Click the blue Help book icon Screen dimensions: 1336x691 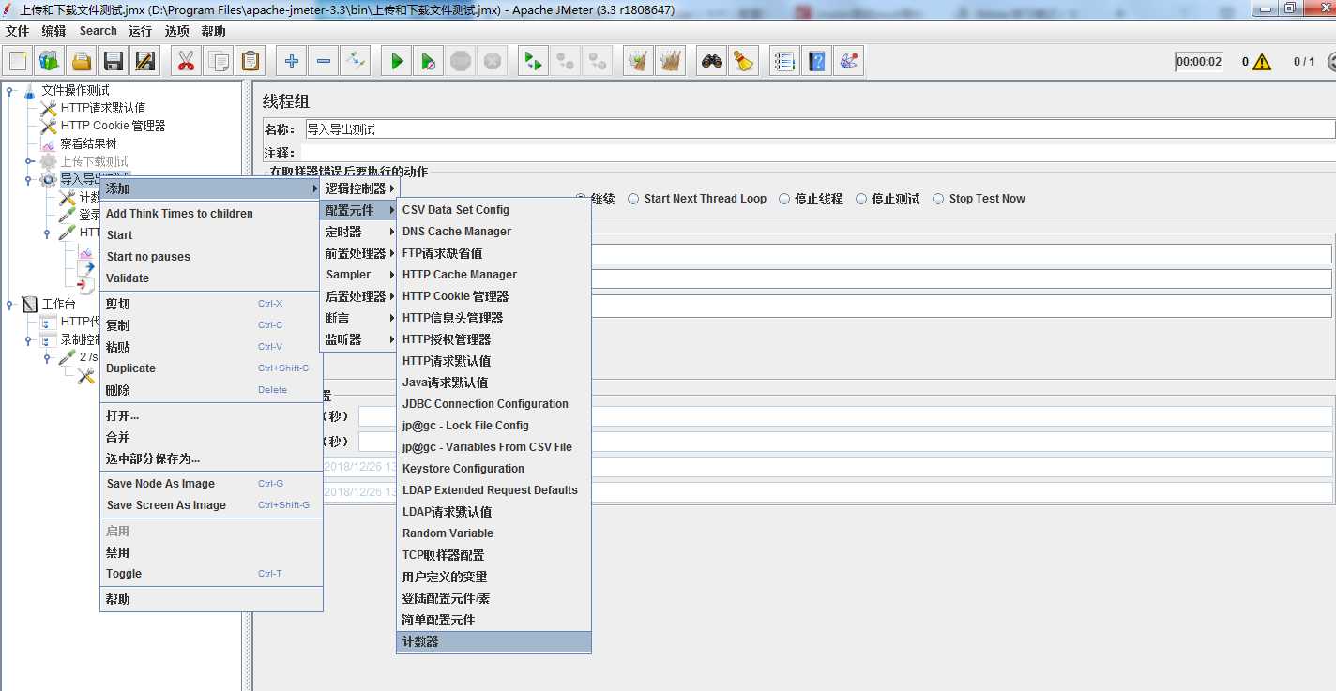point(817,61)
